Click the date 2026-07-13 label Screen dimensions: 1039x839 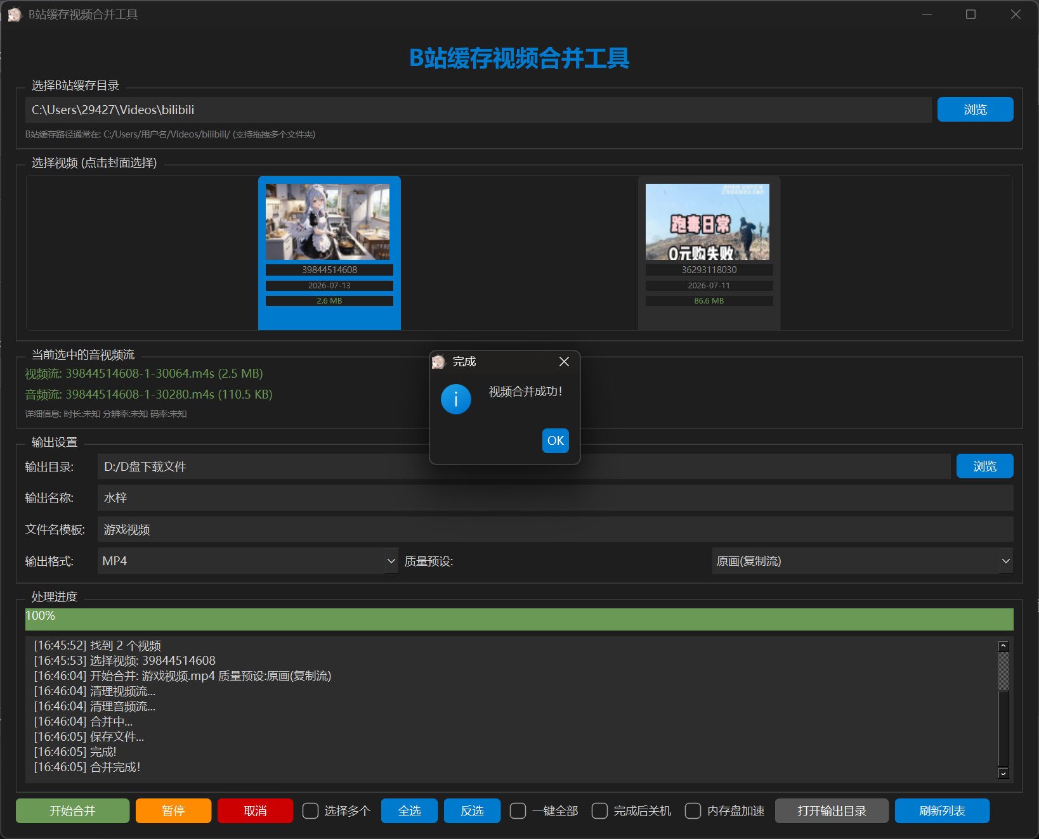(329, 286)
